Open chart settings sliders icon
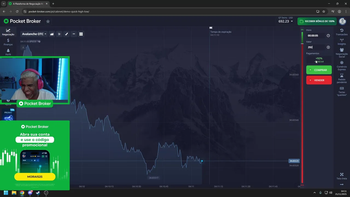 click(x=59, y=34)
